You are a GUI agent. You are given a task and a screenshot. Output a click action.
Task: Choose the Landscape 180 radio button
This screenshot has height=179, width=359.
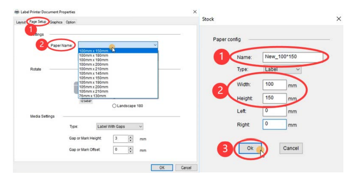pyautogui.click(x=114, y=106)
